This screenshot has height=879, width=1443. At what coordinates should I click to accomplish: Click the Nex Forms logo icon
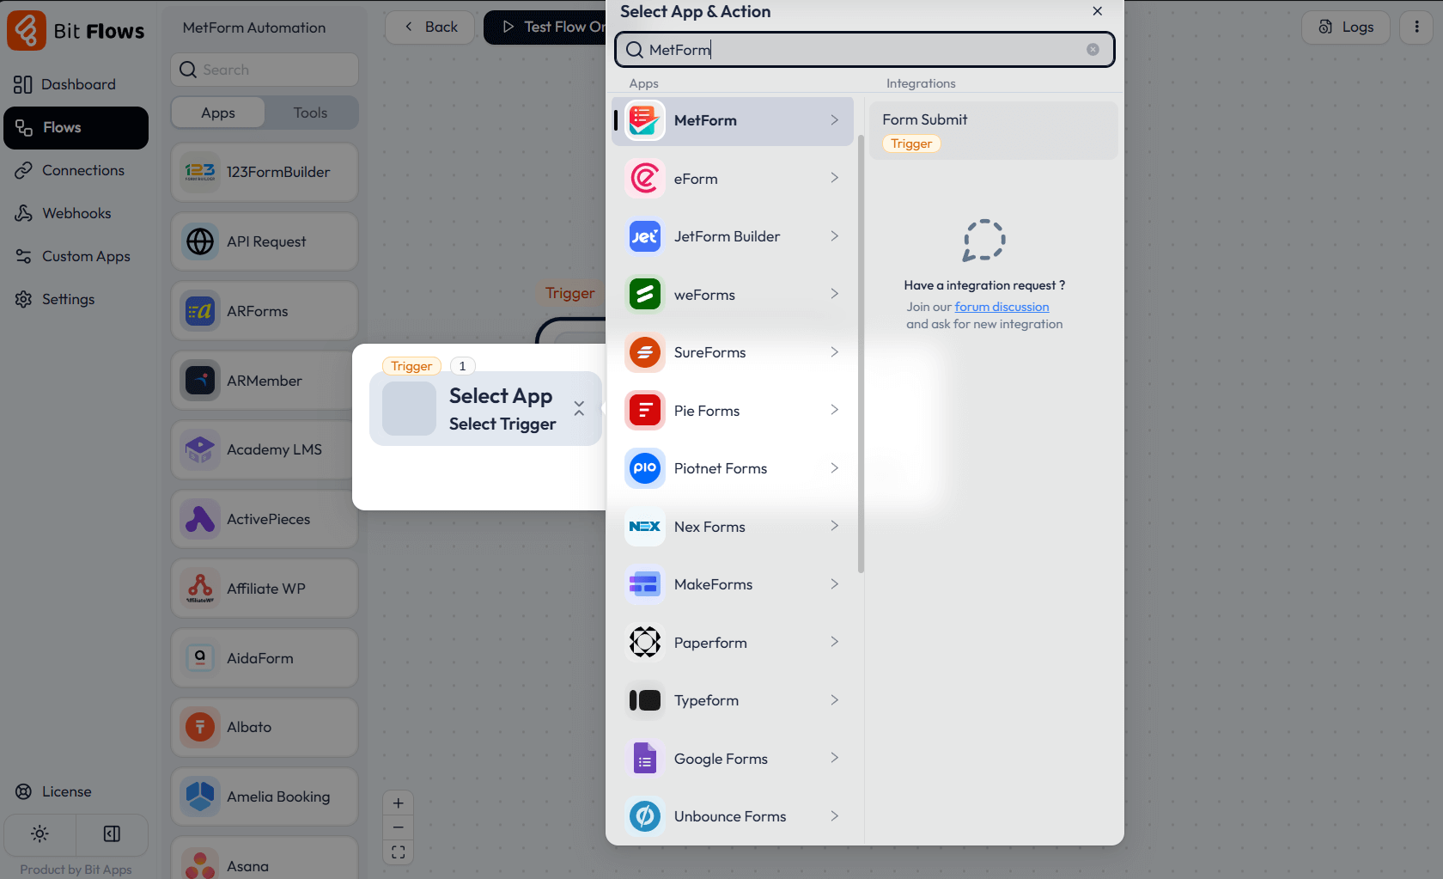click(x=644, y=527)
